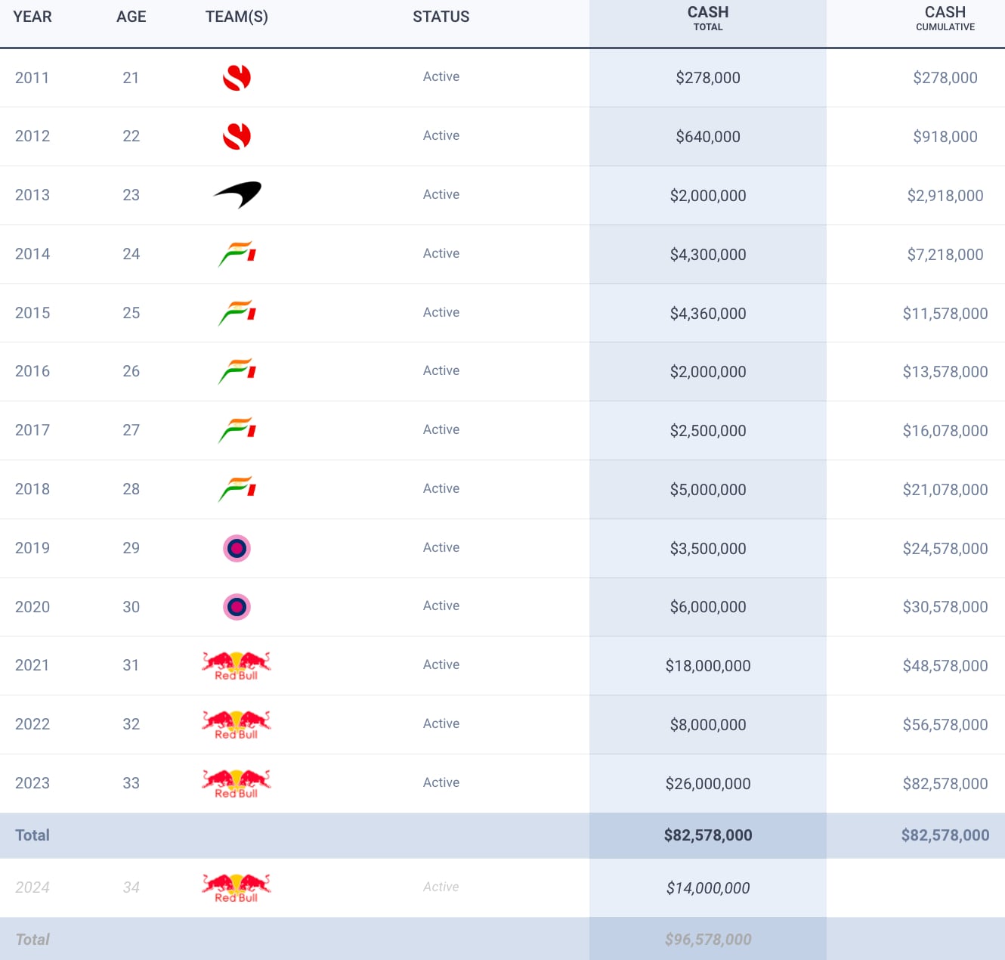
Task: Click the bold $82,578,000 cash total
Action: [x=707, y=835]
